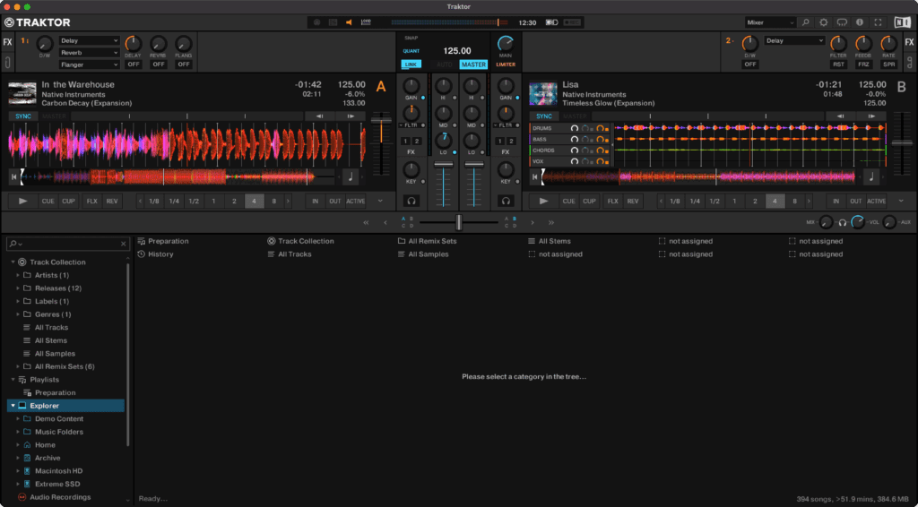Expand the Artists (1) tree node
Screen dimensions: 918x507
[x=17, y=275]
